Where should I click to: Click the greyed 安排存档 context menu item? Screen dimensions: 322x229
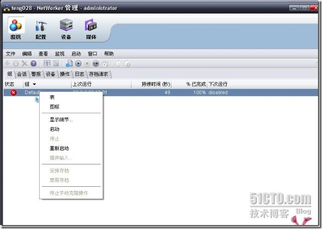[x=71, y=171]
